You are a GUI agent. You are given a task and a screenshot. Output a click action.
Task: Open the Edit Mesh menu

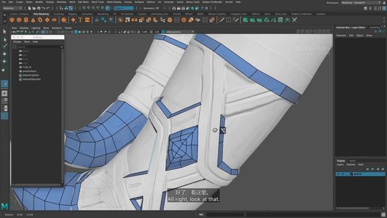(83, 2)
